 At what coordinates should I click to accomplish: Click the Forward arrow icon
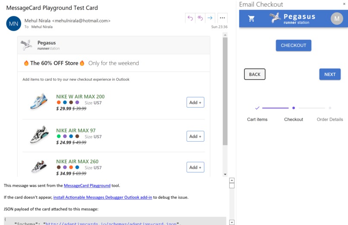210,18
